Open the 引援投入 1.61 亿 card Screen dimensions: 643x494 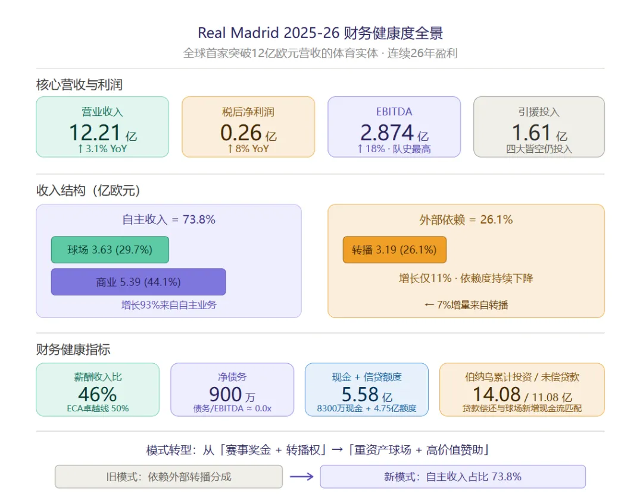539,127
